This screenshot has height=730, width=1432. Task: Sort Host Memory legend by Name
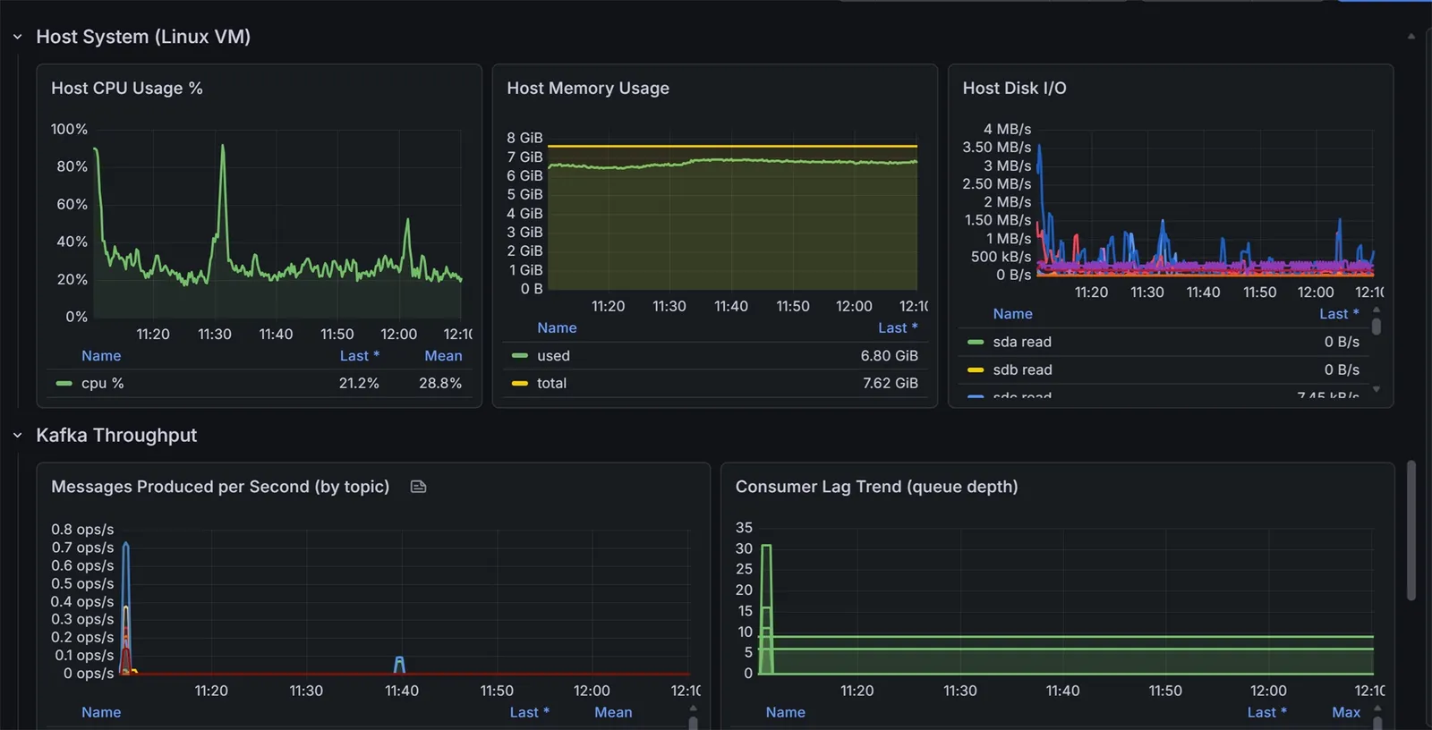pos(557,328)
